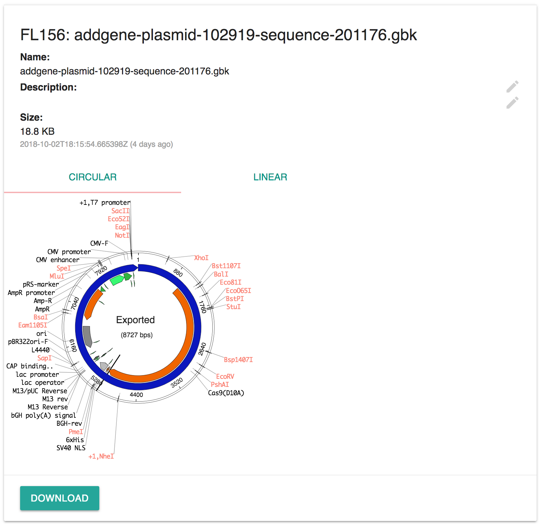
Task: Click the blue plasmid backbone ring
Action: click(198, 327)
